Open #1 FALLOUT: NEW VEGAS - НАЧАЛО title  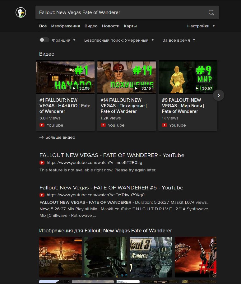65,106
